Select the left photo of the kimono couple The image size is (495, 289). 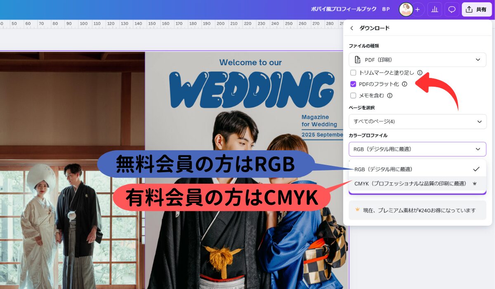(x=72, y=170)
